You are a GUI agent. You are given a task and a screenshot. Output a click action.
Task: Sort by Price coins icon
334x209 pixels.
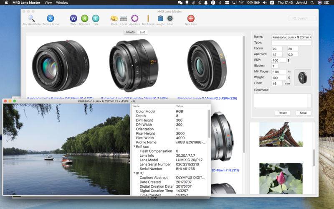(114, 18)
